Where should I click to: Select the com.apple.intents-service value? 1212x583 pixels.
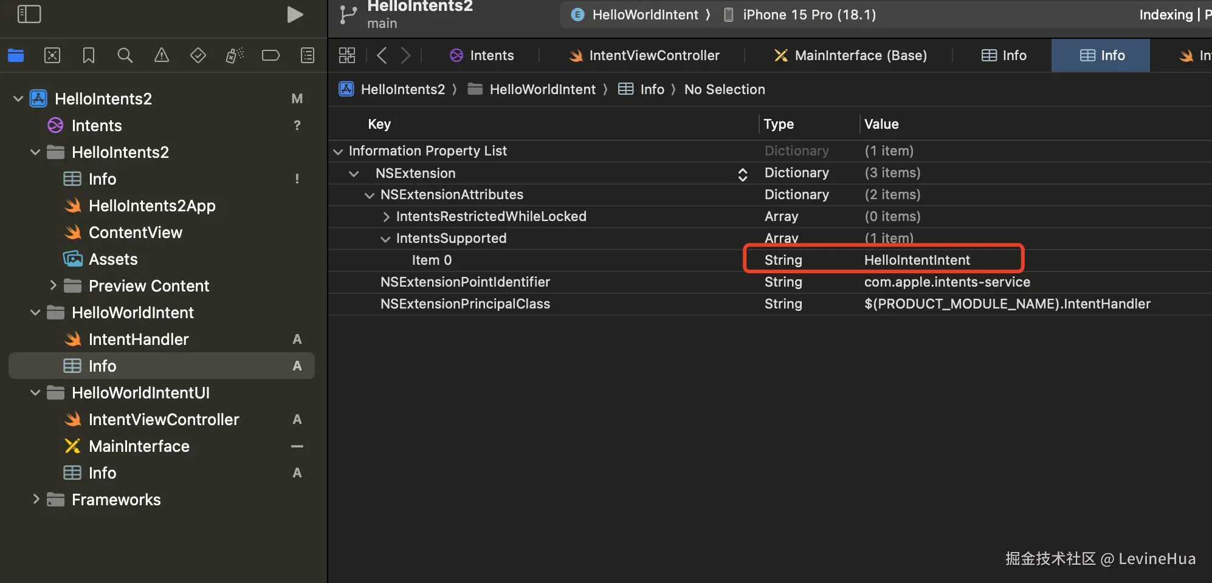947,282
